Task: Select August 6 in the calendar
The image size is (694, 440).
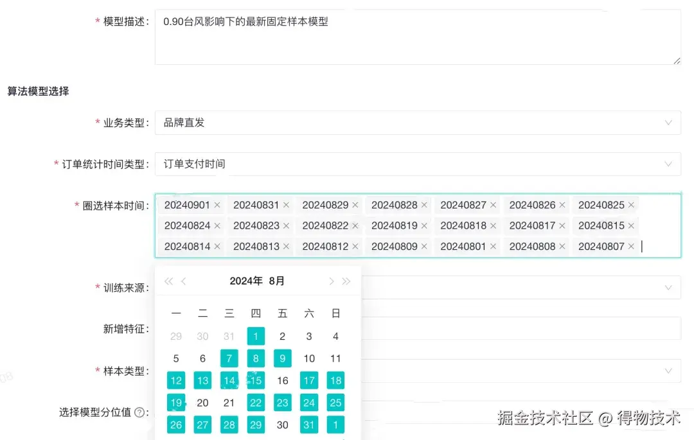Action: pyautogui.click(x=202, y=358)
